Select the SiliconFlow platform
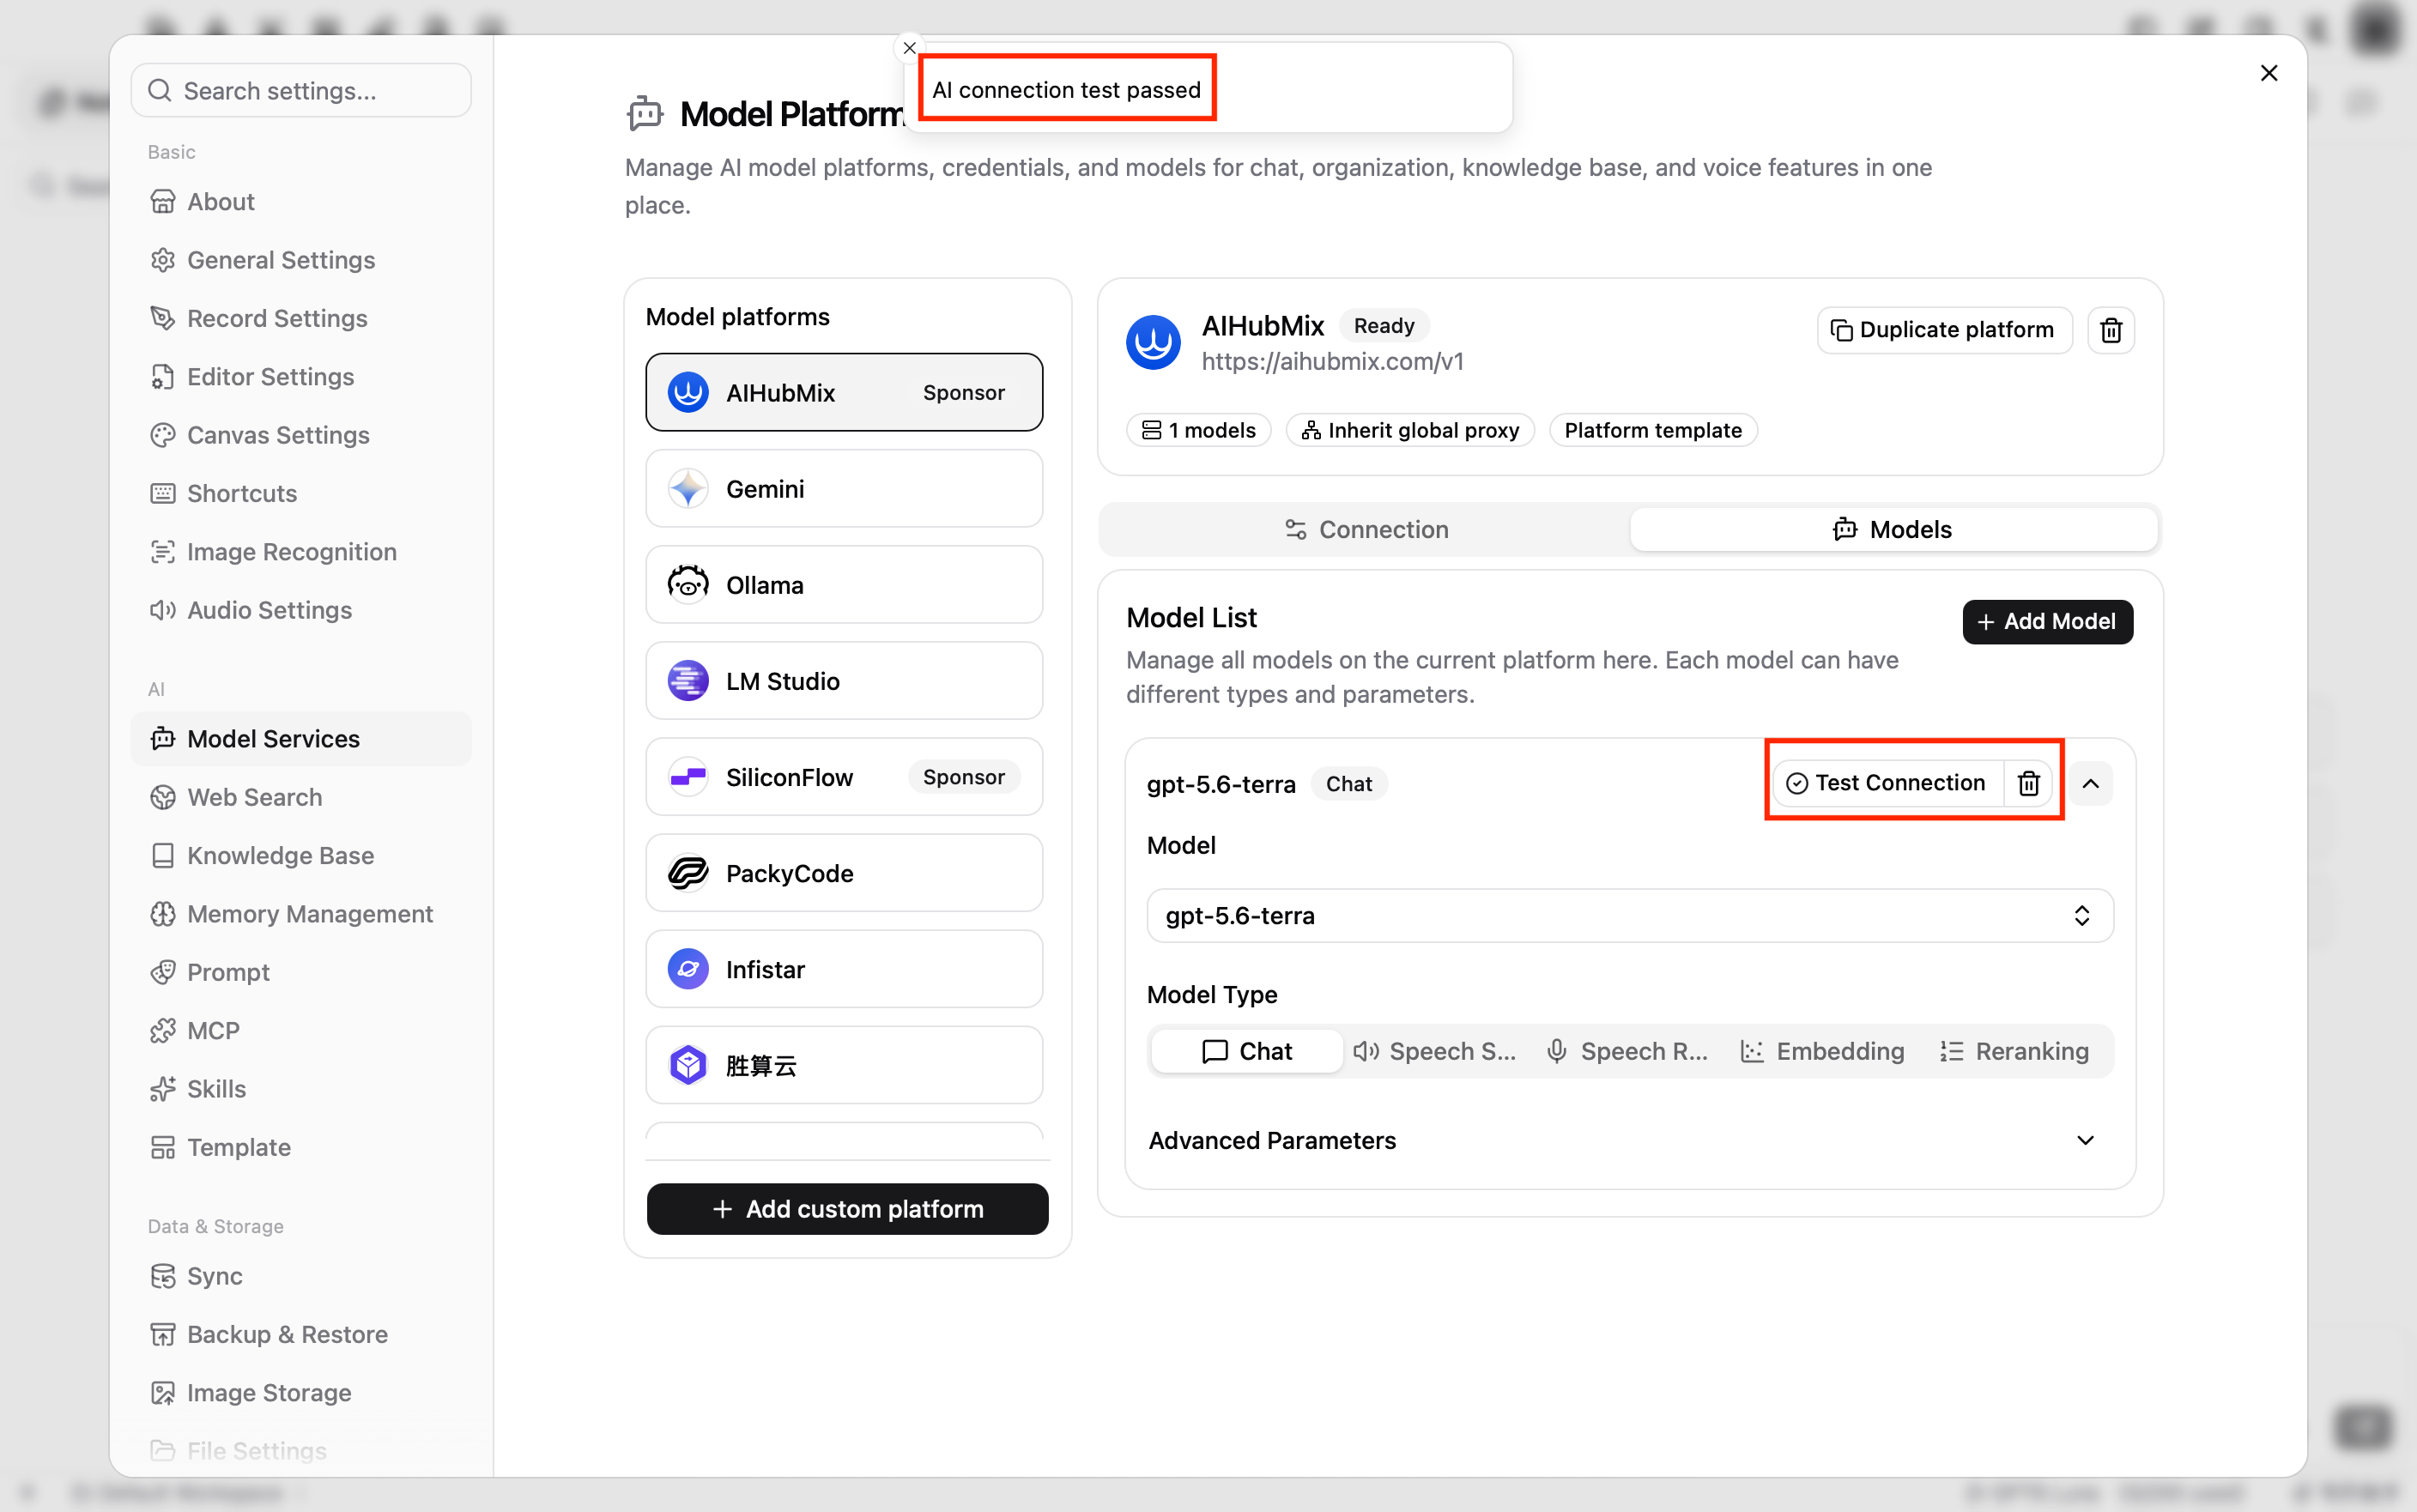This screenshot has height=1512, width=2417. click(x=843, y=776)
